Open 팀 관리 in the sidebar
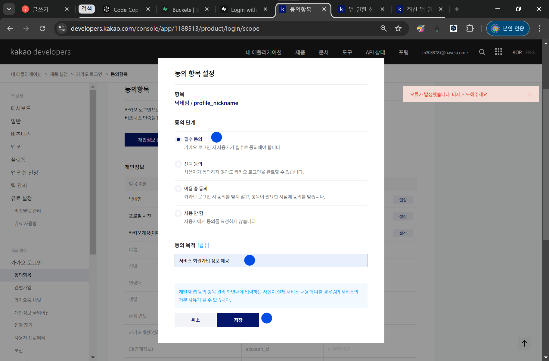Viewport: 549px width, 361px height. [19, 186]
